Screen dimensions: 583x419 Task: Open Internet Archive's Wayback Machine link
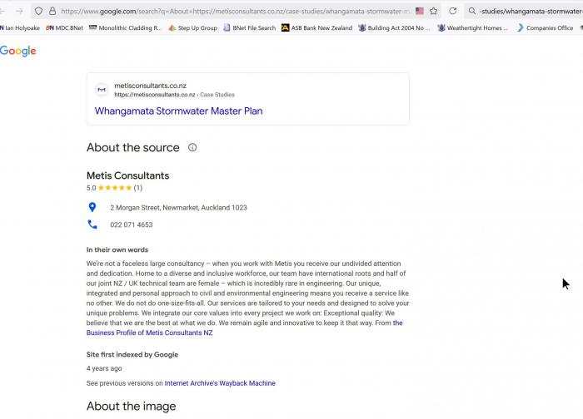tap(220, 383)
